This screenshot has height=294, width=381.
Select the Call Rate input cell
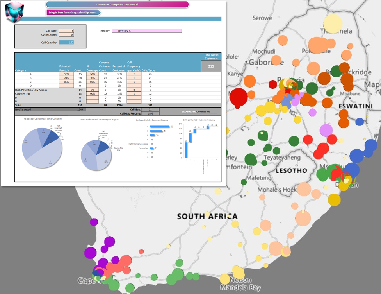66,30
